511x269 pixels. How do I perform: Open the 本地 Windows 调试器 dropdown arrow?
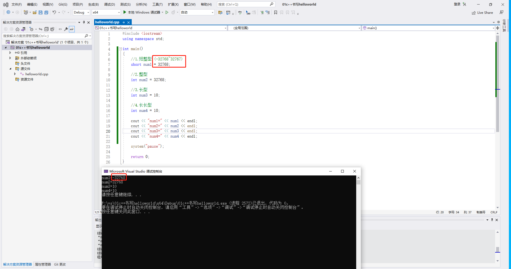coord(162,12)
